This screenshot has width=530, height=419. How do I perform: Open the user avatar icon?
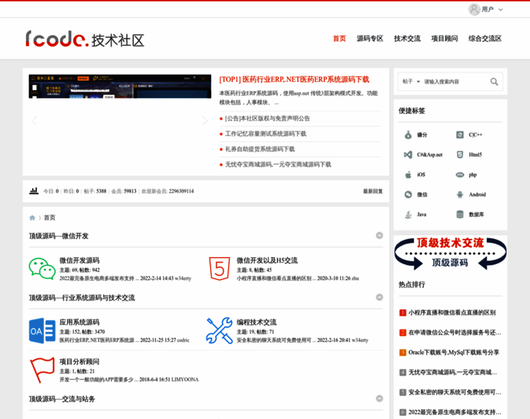[474, 9]
